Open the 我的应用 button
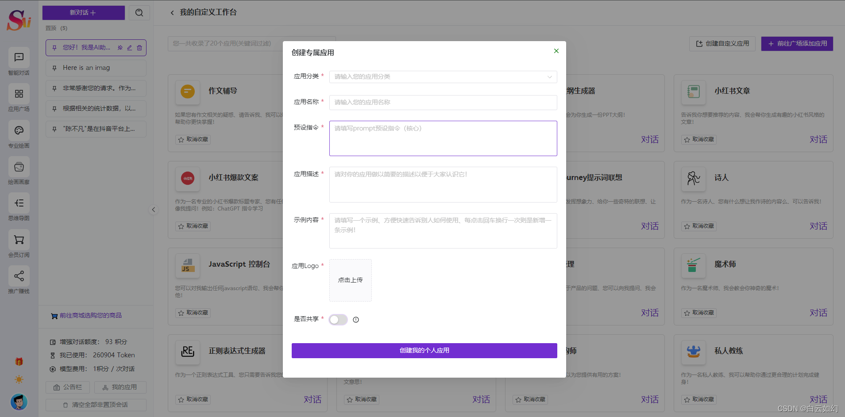This screenshot has height=417, width=845. click(x=120, y=387)
